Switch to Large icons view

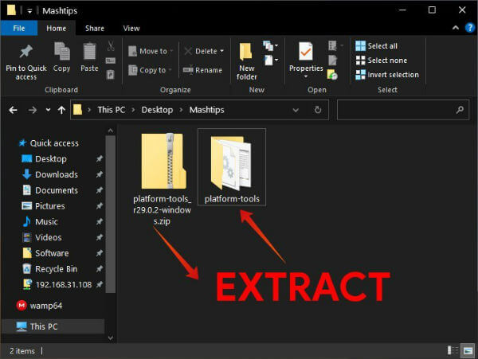point(468,350)
